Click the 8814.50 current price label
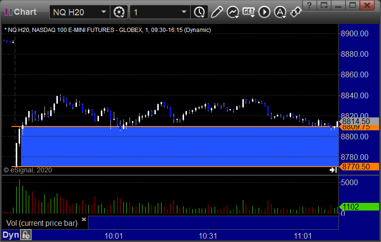The height and width of the screenshot is (242, 381). pos(359,121)
